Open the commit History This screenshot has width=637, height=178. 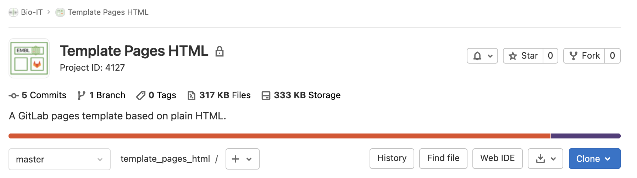coord(392,159)
